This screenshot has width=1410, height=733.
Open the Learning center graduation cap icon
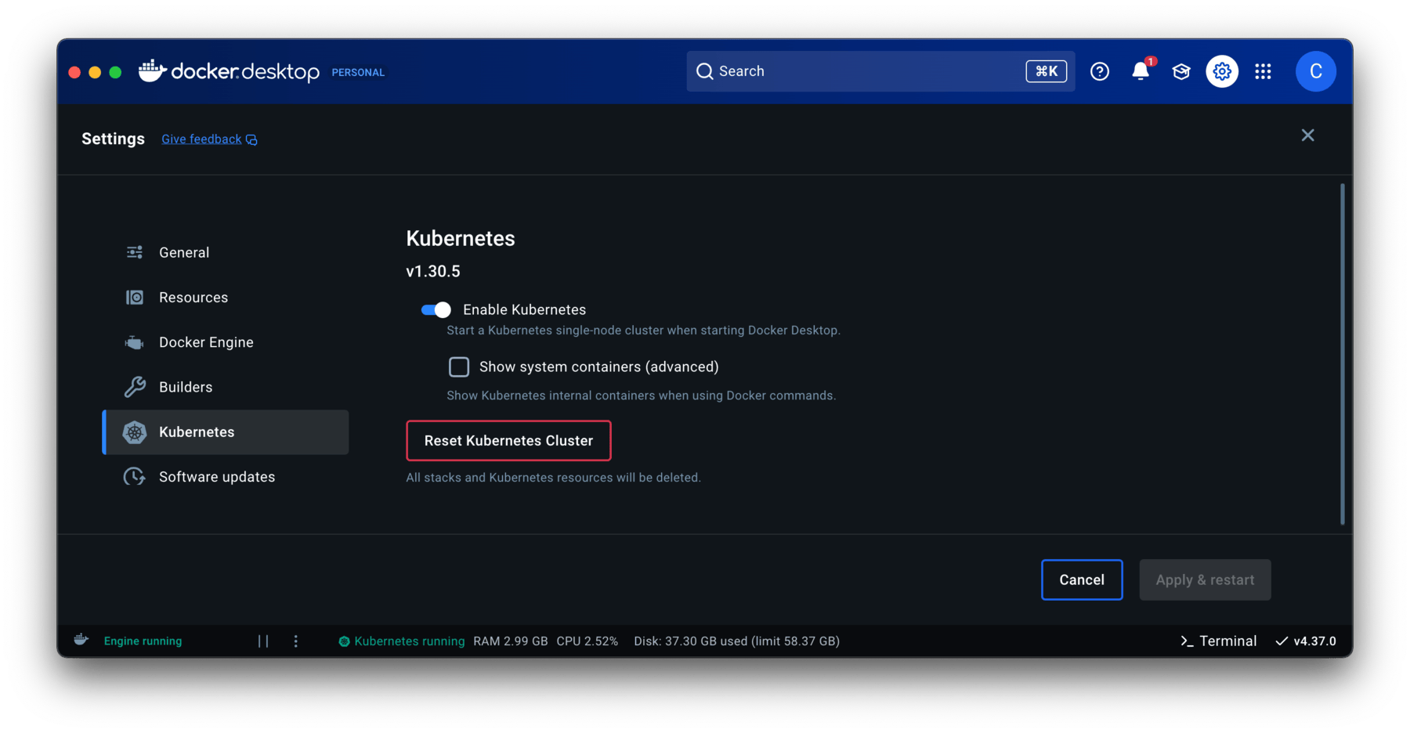(x=1181, y=71)
